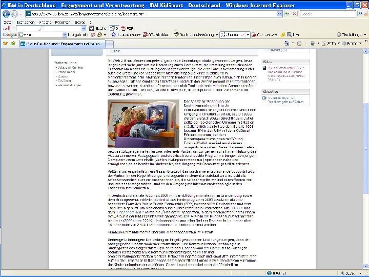Open the Rechtschreibprüfung dropdown arrow
The width and height of the screenshot is (369, 277).
pyautogui.click(x=216, y=35)
